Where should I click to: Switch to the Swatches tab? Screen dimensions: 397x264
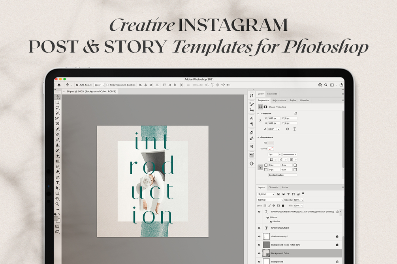272,94
